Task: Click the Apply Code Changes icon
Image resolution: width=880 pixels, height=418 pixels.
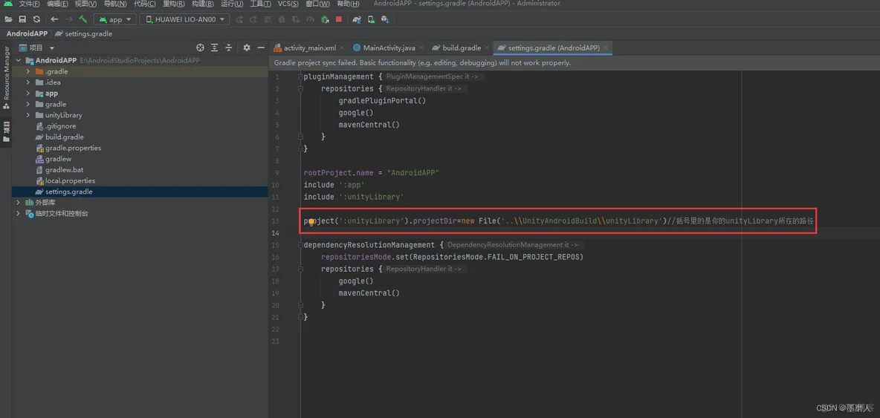Action: [x=267, y=19]
